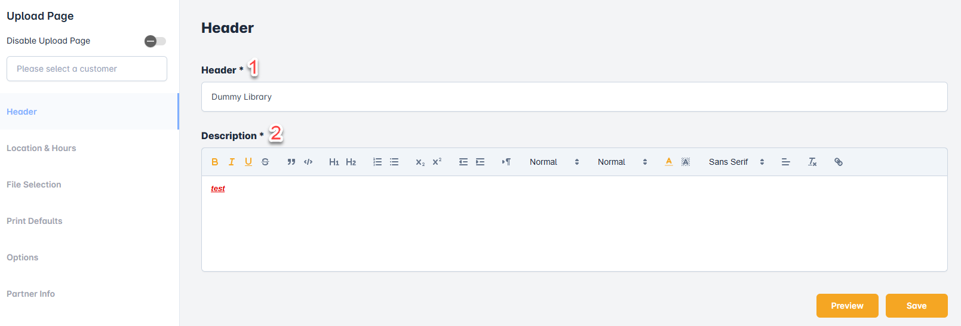Create a bulleted list
Viewport: 961px width, 326px height.
tap(394, 162)
